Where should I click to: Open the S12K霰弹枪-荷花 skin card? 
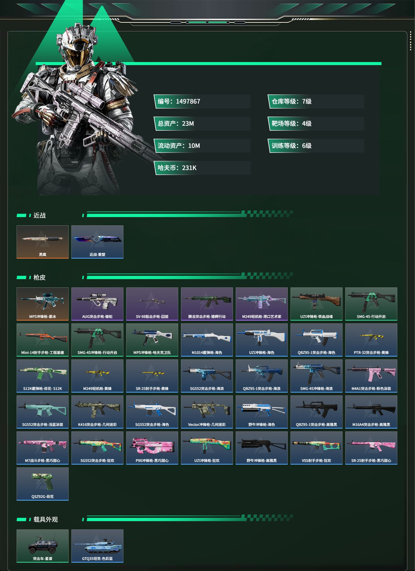pos(43,376)
